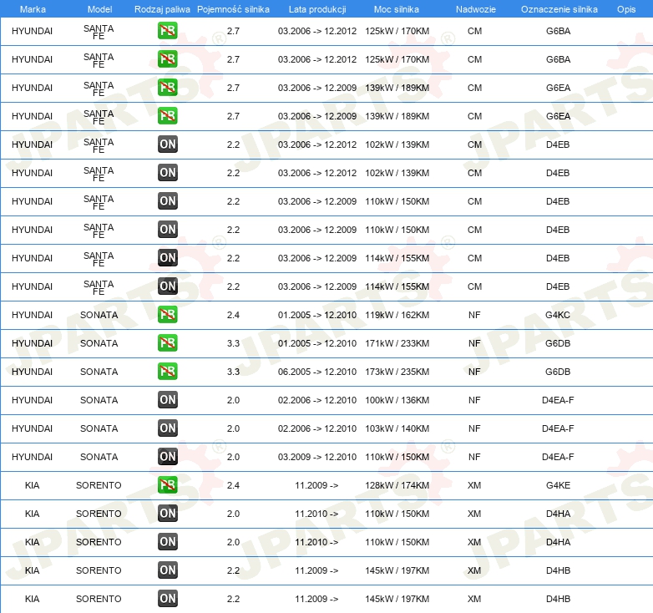
Task: Click the PB petrol icon in the Kia Sorento G4KE row
Action: pos(167,484)
